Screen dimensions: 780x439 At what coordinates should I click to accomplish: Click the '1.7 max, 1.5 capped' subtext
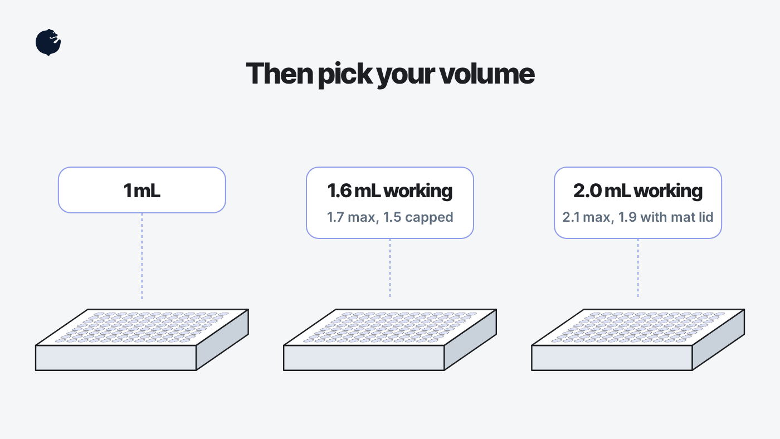point(389,217)
